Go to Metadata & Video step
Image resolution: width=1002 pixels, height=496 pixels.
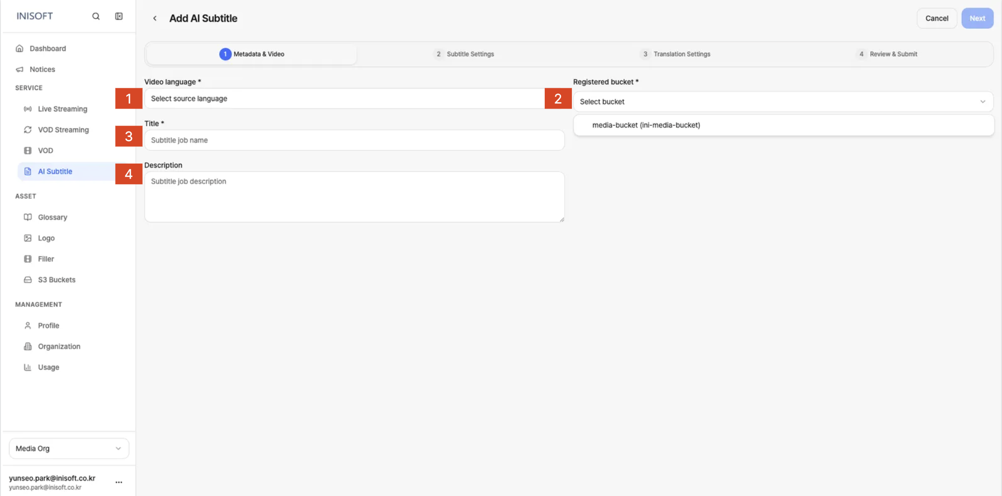coord(251,54)
